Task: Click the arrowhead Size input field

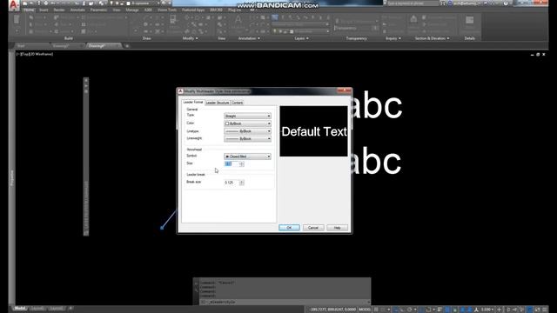Action: point(232,164)
